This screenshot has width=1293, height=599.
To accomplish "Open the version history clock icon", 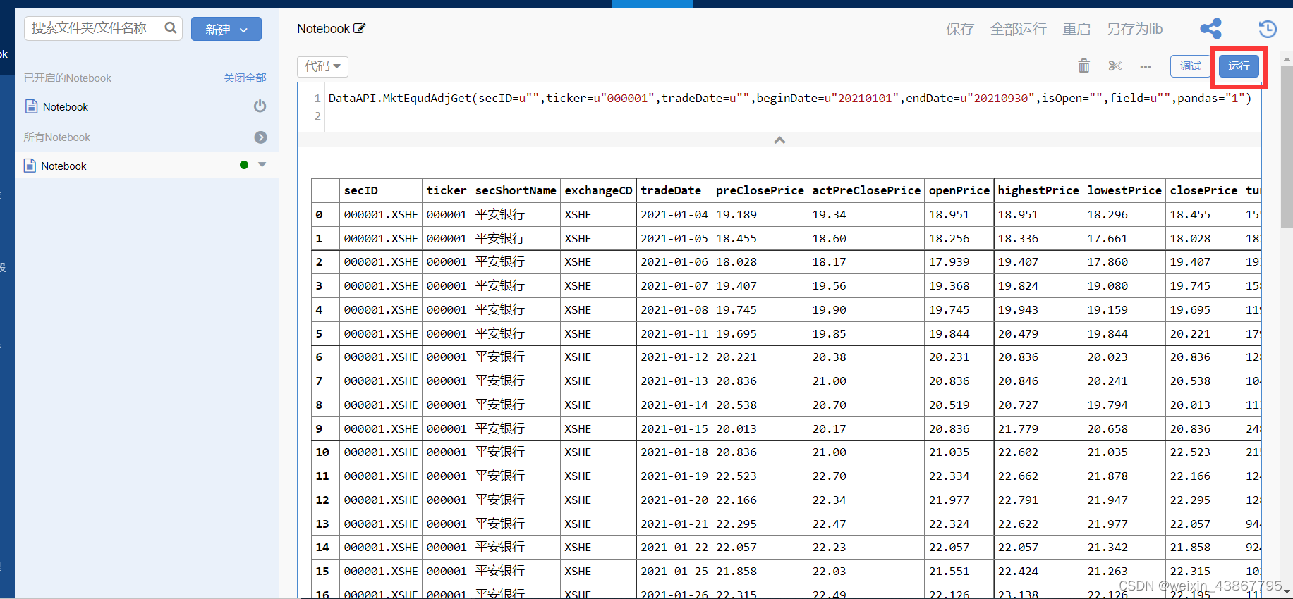I will pyautogui.click(x=1268, y=28).
